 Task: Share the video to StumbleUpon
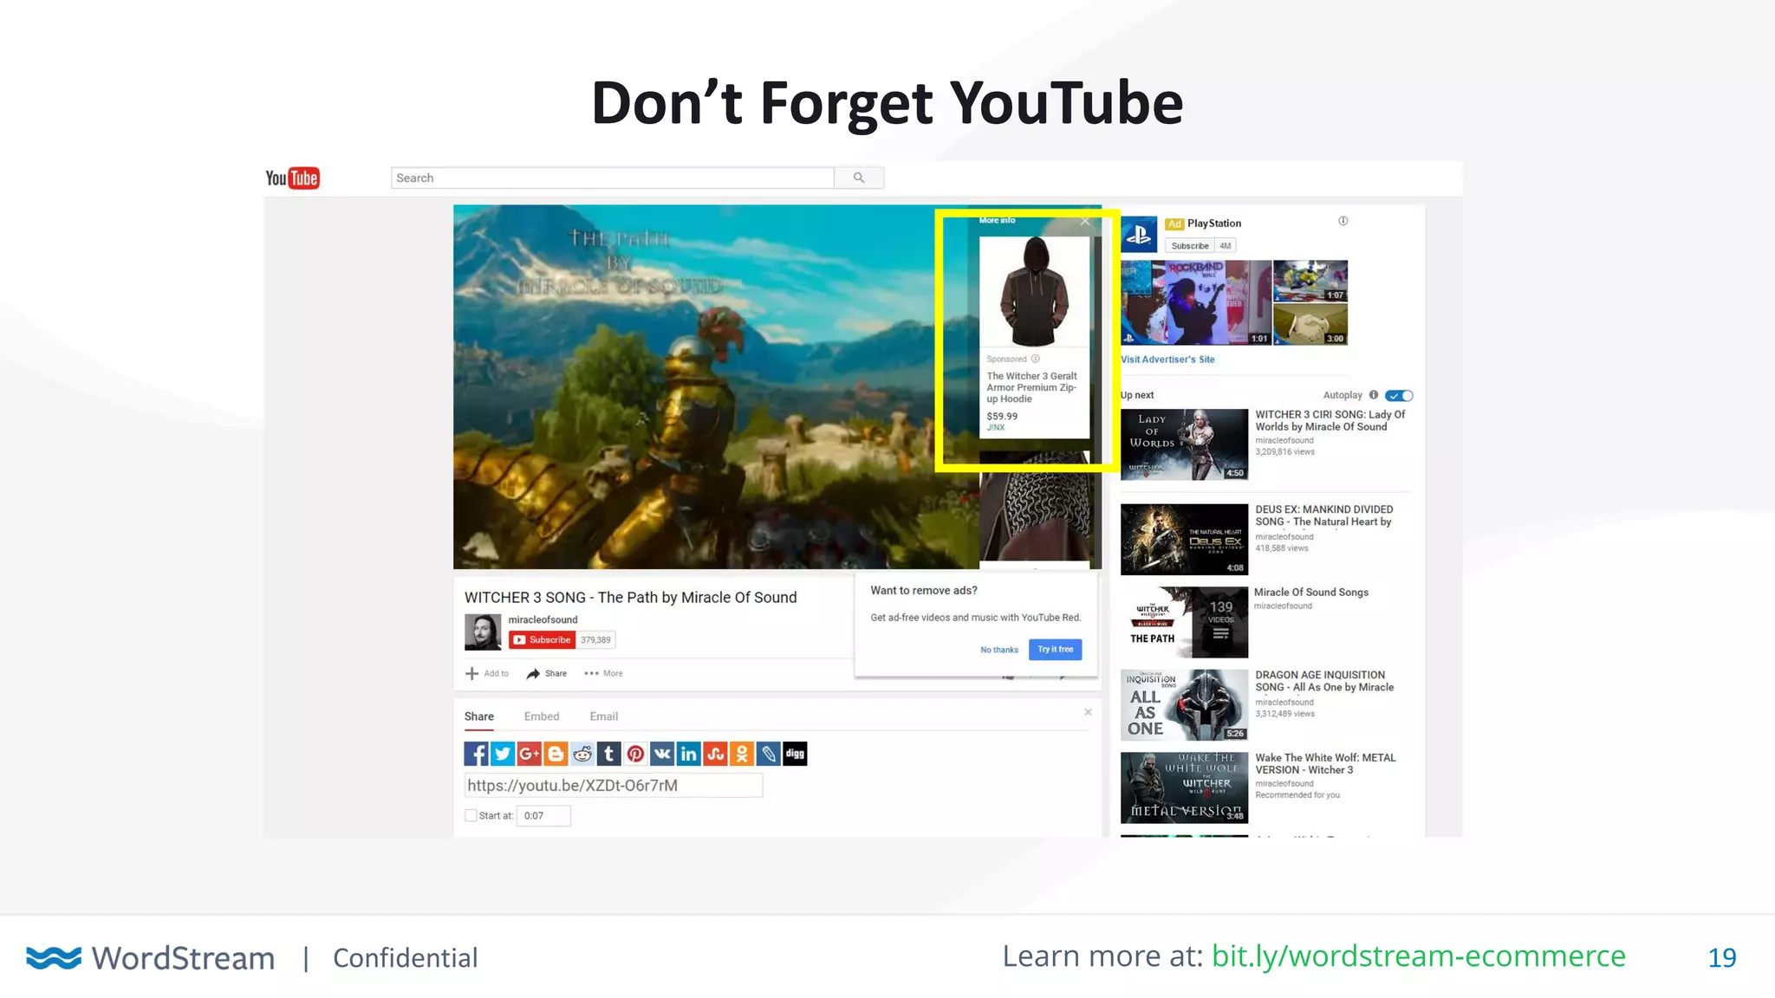pos(715,754)
